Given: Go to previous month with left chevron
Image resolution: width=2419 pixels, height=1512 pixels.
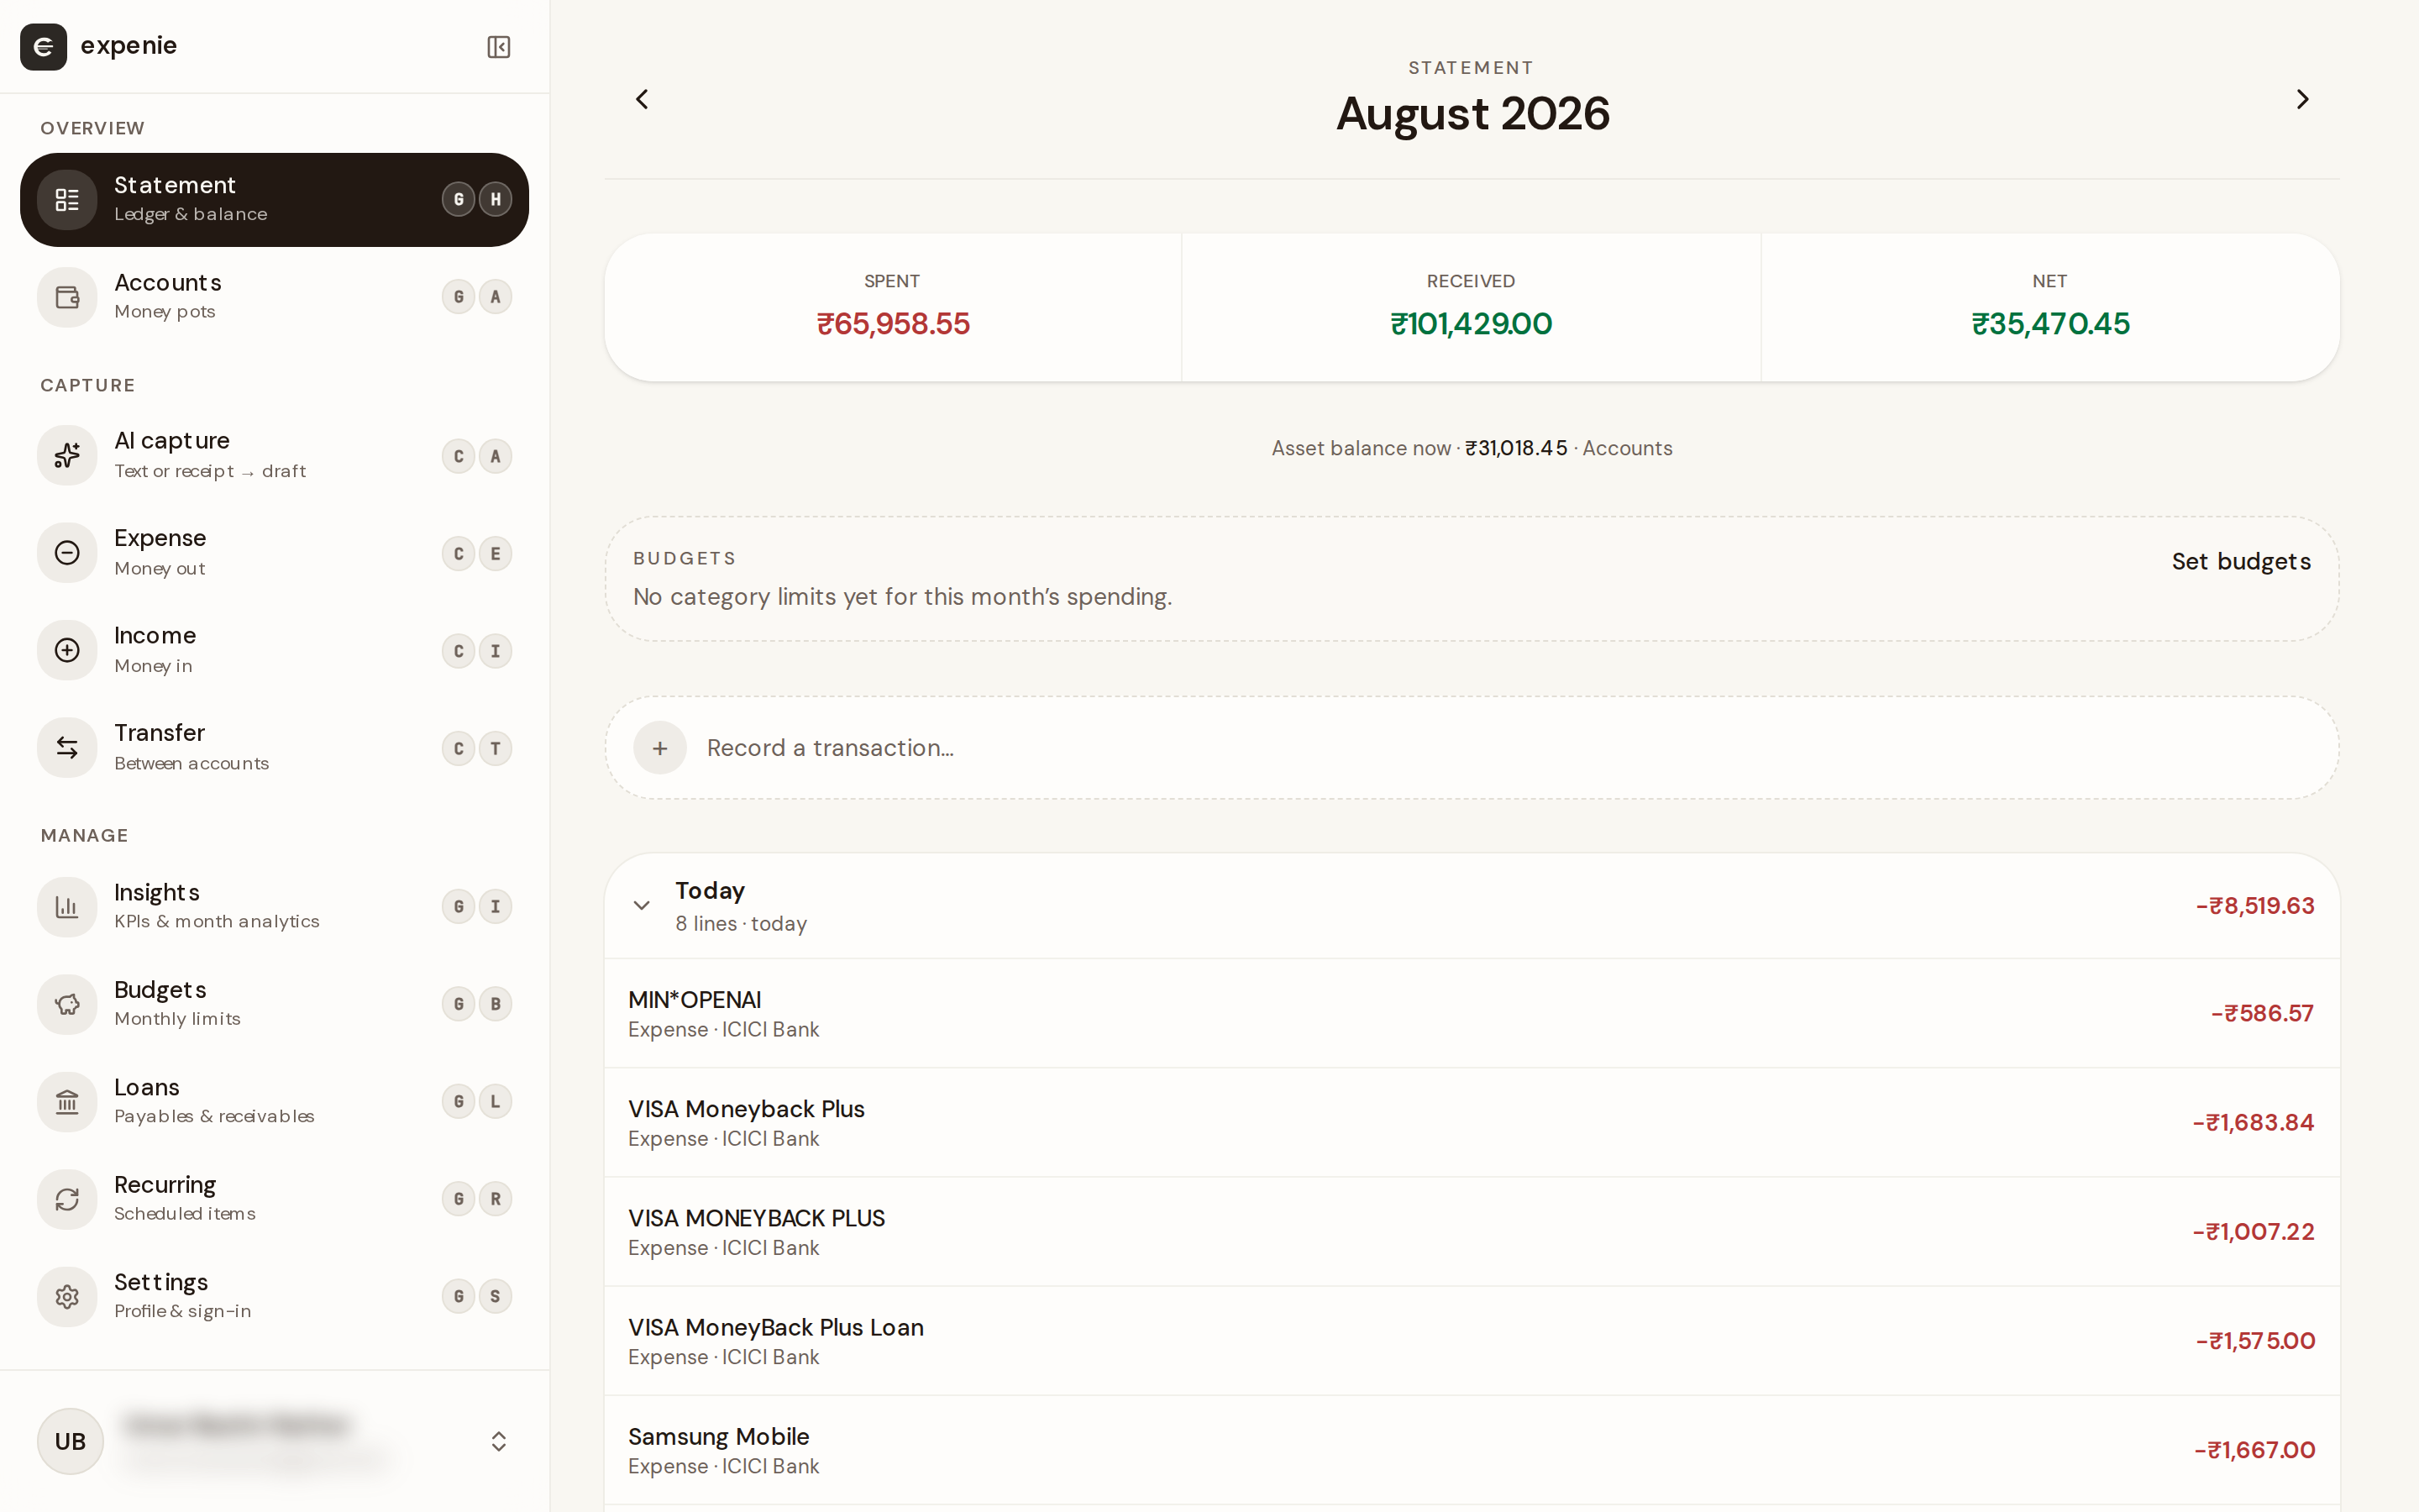Looking at the screenshot, I should pyautogui.click(x=642, y=99).
